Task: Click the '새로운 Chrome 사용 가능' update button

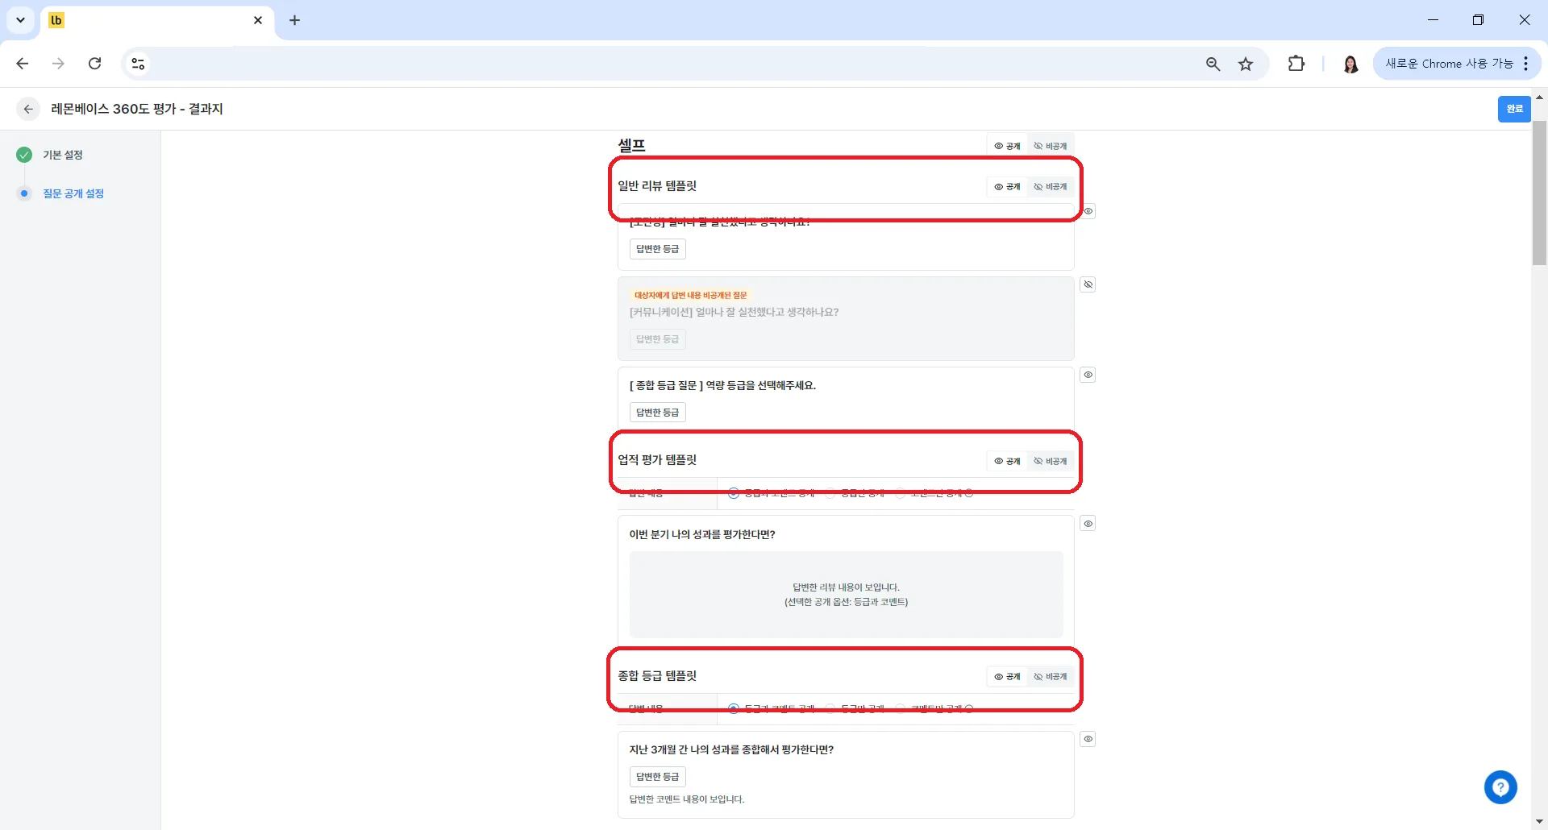Action: (1449, 64)
